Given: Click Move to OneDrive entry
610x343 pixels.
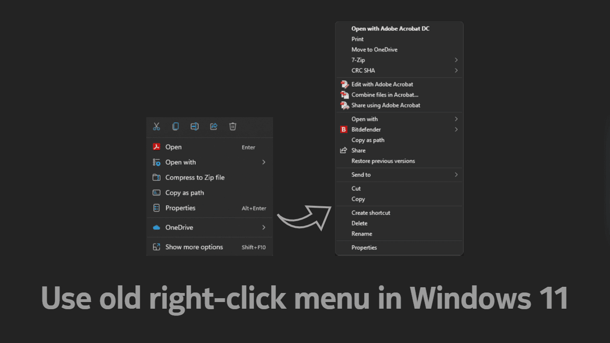Looking at the screenshot, I should click(374, 50).
